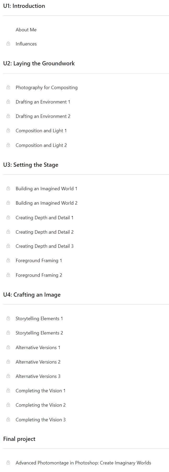Image resolution: width=169 pixels, height=472 pixels.
Task: Click lock icon beside Drafting an Environment 2
Action: 8,116
